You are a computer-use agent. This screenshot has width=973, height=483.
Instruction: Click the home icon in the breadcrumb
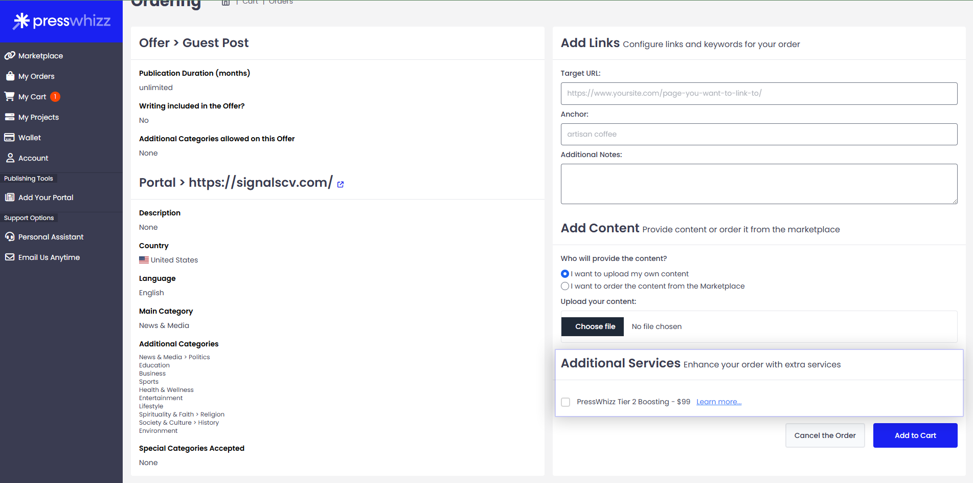click(x=225, y=2)
